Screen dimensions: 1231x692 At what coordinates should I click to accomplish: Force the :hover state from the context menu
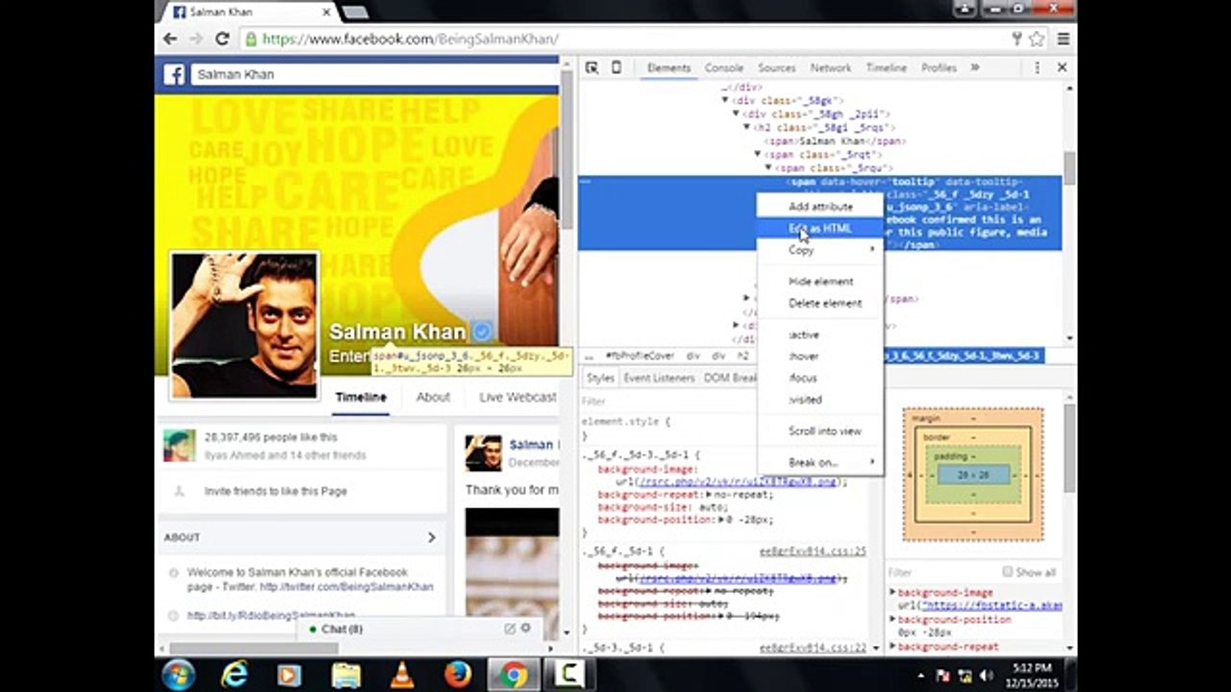click(x=819, y=357)
